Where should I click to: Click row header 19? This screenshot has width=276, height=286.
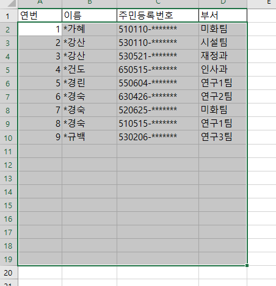tap(9, 258)
